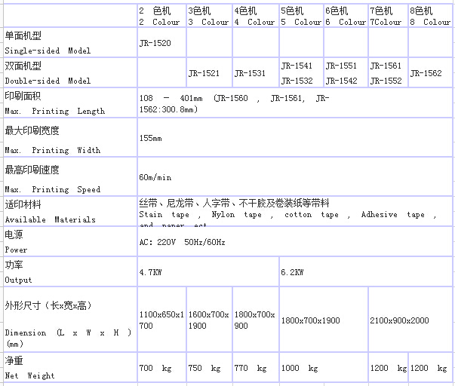Click the 'AC: 220V 50Hz/60Hz' value
455x386 pixels.
(183, 242)
